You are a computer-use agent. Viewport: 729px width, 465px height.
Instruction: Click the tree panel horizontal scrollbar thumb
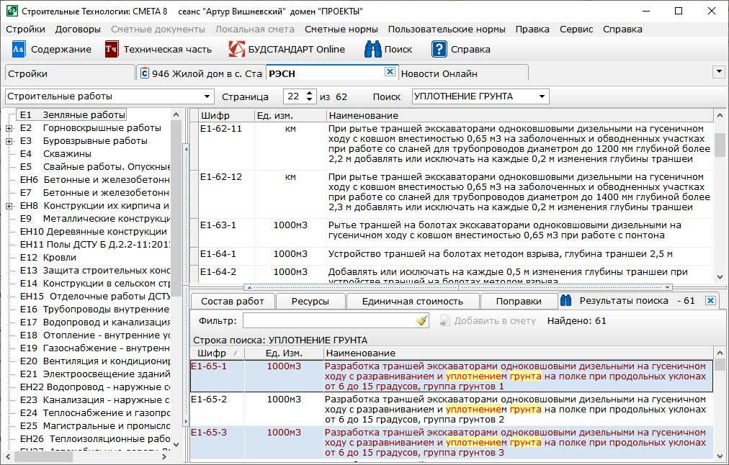click(x=43, y=457)
